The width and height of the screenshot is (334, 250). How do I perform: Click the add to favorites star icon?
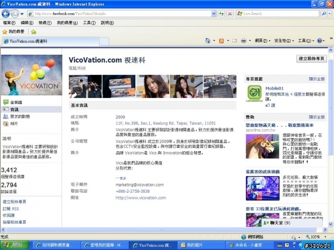tap(33, 32)
